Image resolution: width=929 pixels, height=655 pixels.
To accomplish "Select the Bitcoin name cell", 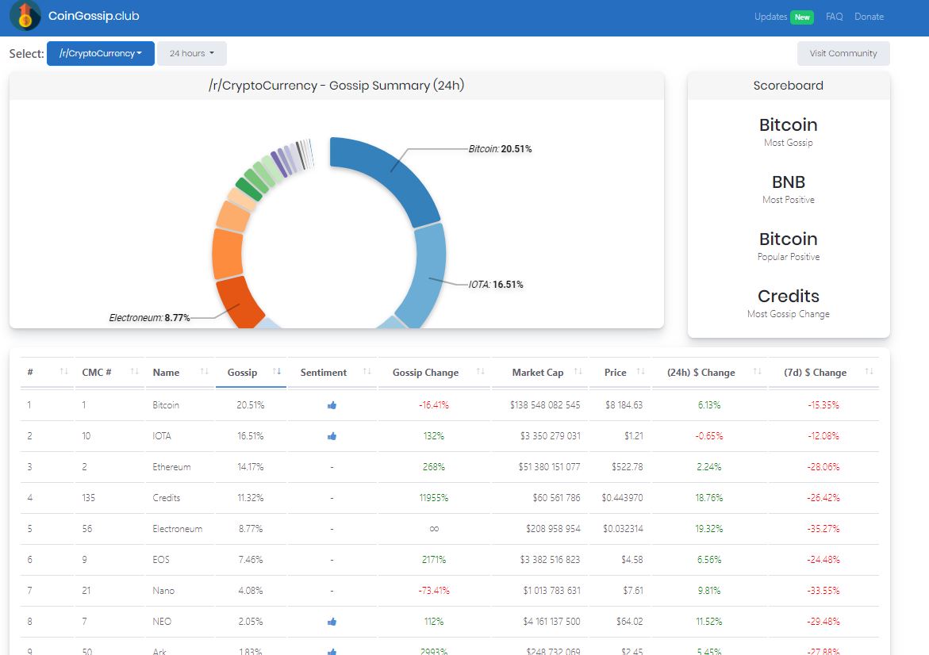I will click(x=165, y=405).
